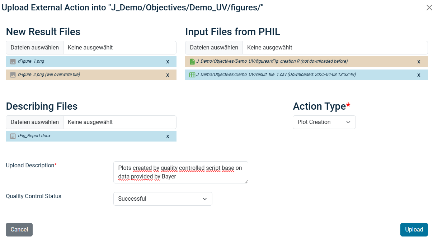The height and width of the screenshot is (239, 433).
Task: Choose files for Describing Files
Action: (x=35, y=122)
